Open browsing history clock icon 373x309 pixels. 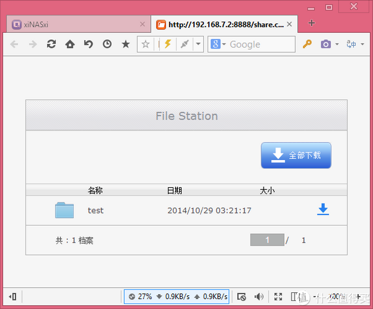[x=107, y=44]
